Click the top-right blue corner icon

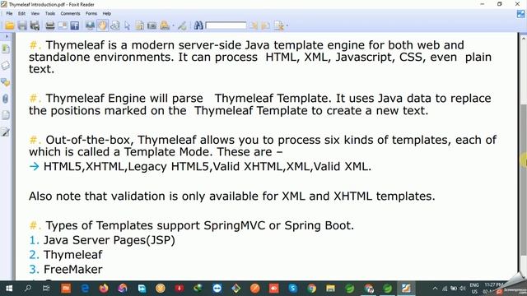point(520,14)
